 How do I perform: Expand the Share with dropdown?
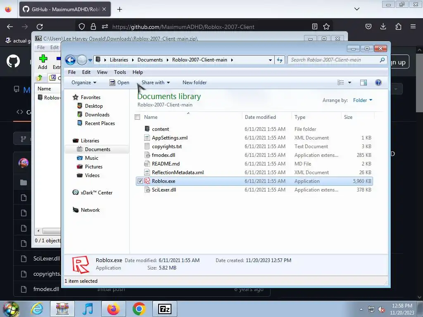(x=156, y=83)
